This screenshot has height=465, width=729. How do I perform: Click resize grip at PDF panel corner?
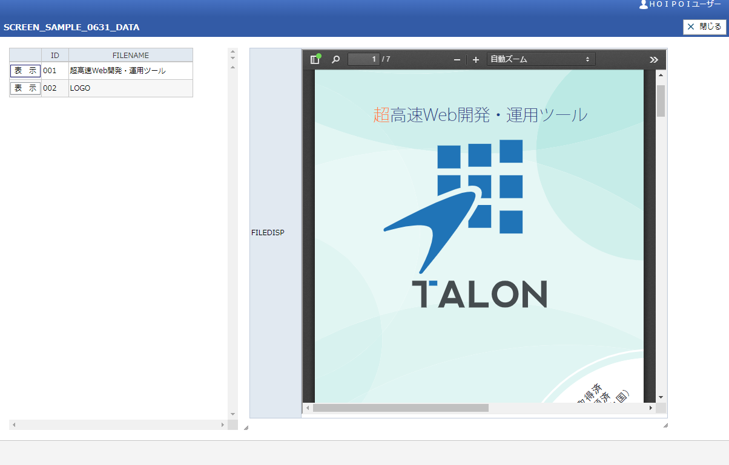pos(665,426)
